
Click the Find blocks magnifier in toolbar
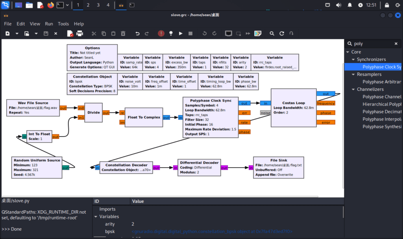(x=272, y=34)
